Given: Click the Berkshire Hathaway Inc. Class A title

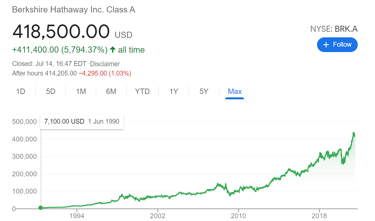Looking at the screenshot, I should (74, 9).
